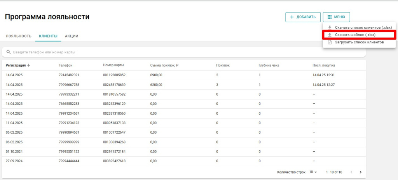Open client row with phone 79145482321

tap(69, 75)
